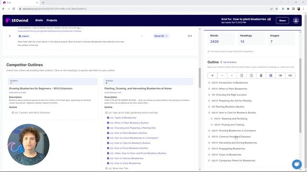Image resolution: width=307 pixels, height=172 pixels.
Task: Click 'Harvesting and Storing Blueberries' outline item
Action: 238,143
